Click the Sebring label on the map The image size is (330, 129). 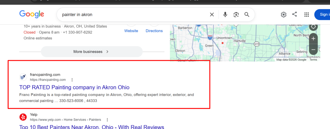click(302, 52)
